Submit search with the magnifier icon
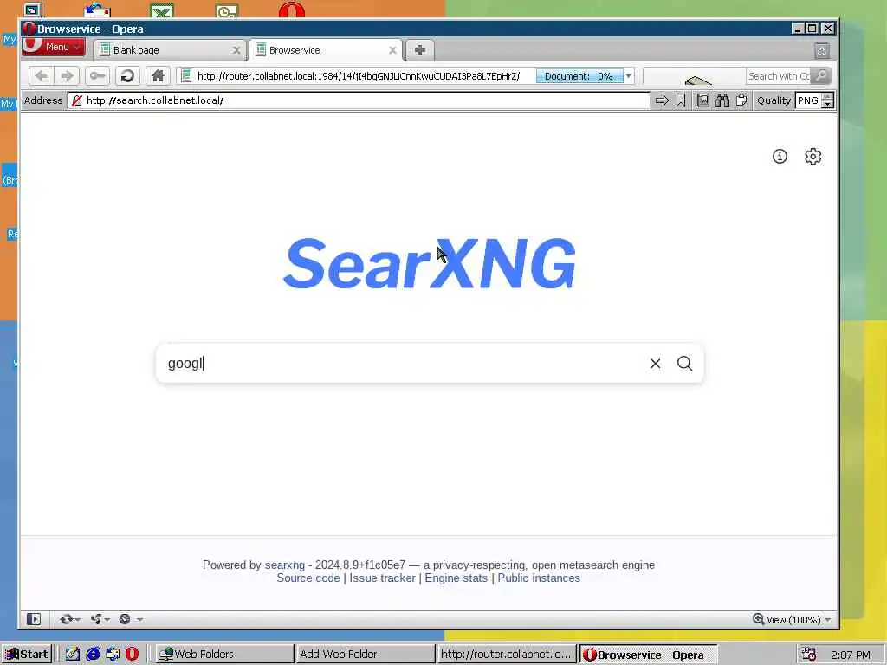This screenshot has width=887, height=665. coord(684,364)
